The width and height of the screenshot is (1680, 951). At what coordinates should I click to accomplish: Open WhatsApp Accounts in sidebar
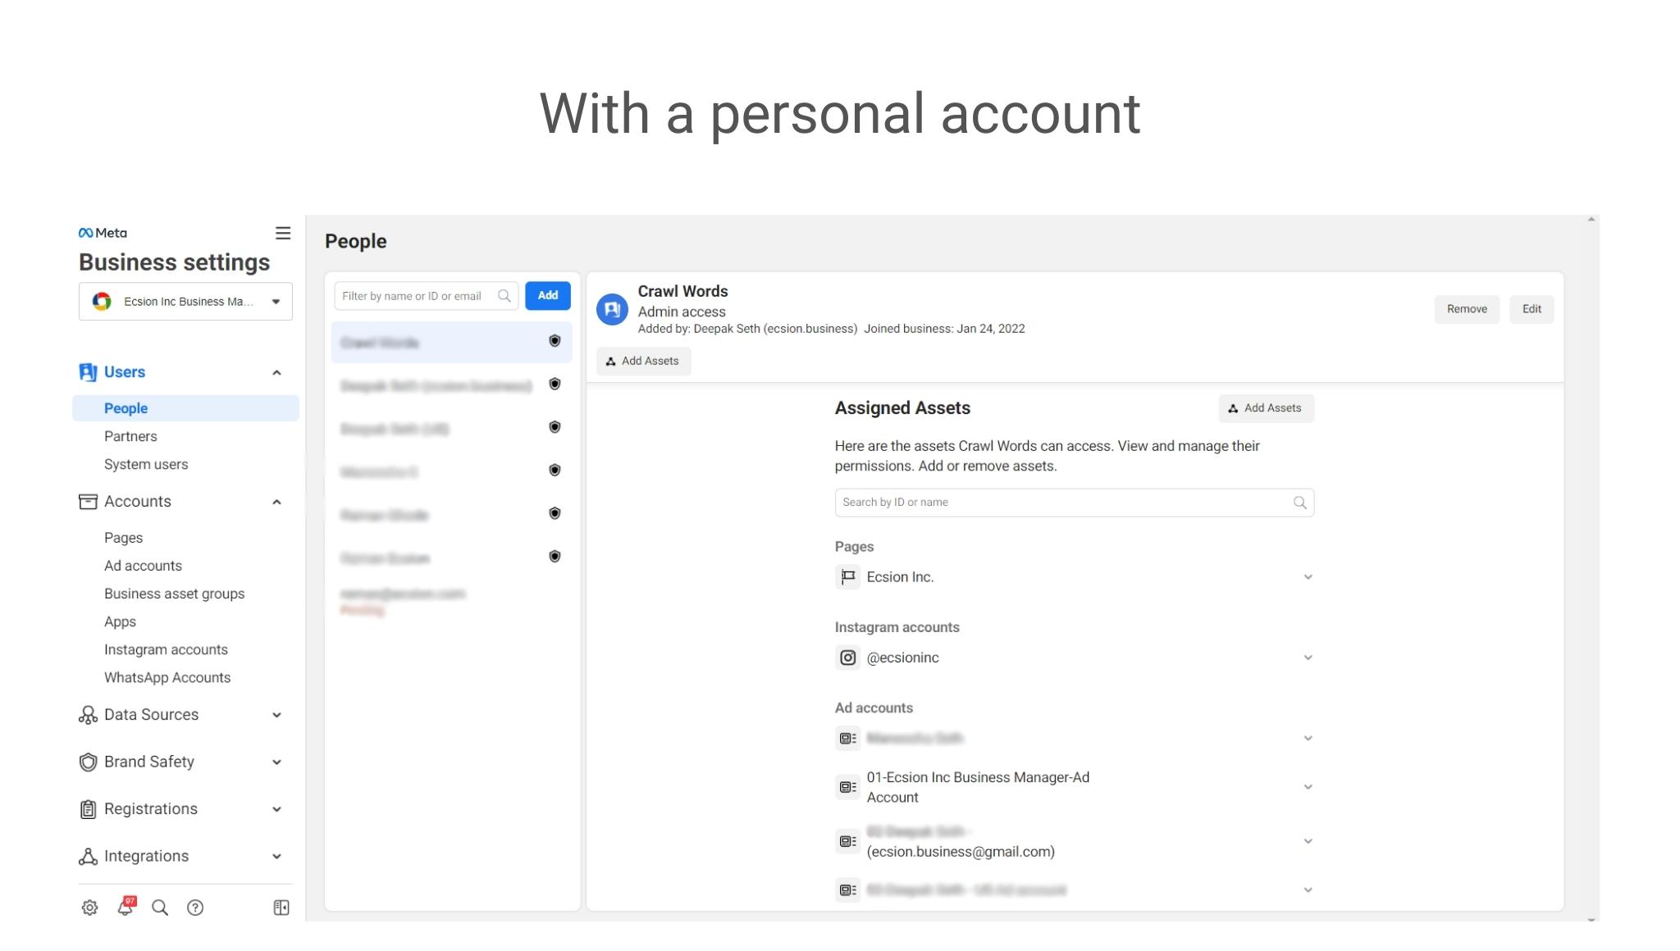[167, 677]
